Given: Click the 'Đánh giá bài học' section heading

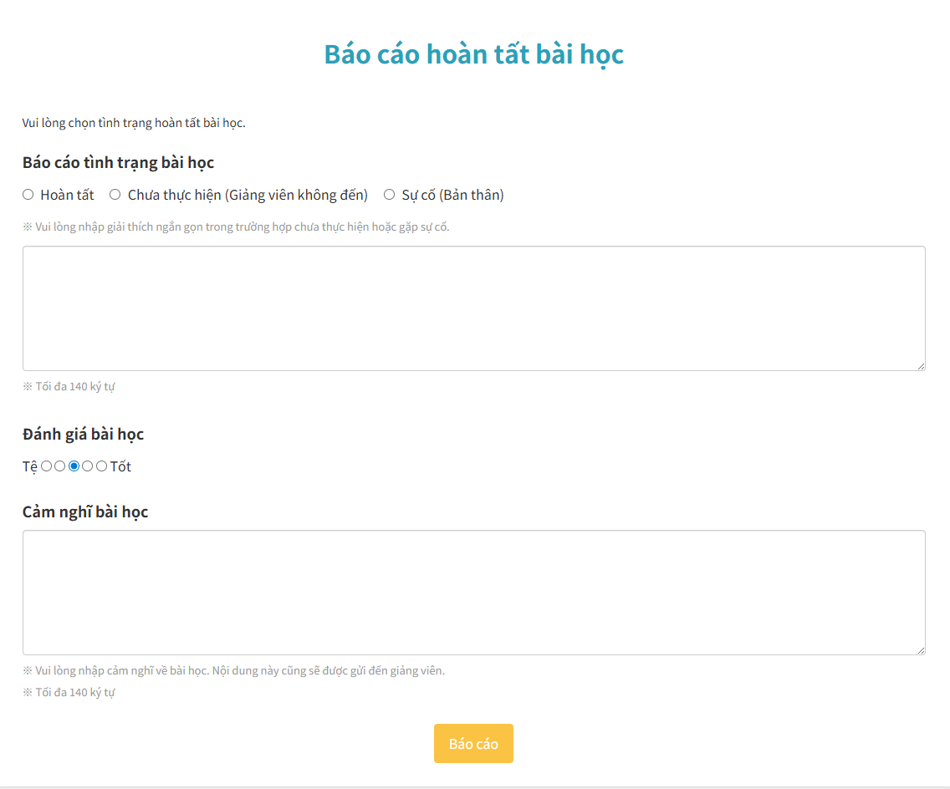Looking at the screenshot, I should pos(83,434).
